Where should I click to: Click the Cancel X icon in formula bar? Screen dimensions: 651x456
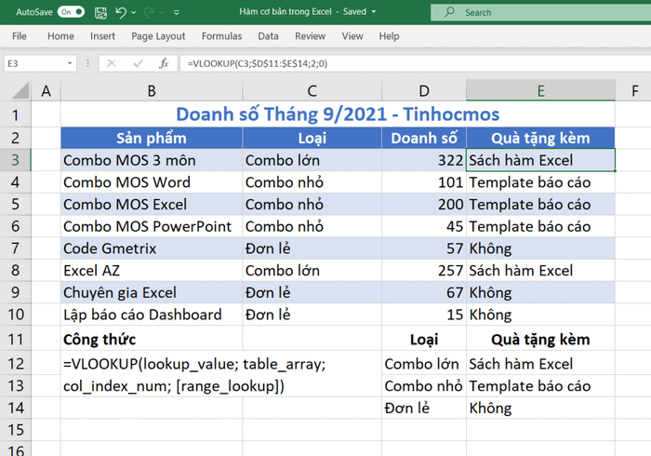pos(112,63)
